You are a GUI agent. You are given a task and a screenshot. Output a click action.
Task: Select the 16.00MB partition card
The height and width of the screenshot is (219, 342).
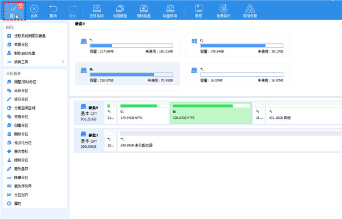(238, 74)
